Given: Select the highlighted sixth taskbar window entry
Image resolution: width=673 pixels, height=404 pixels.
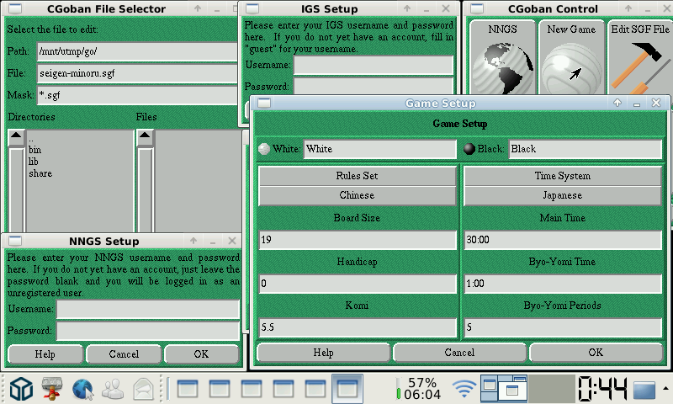Looking at the screenshot, I should click(x=347, y=389).
